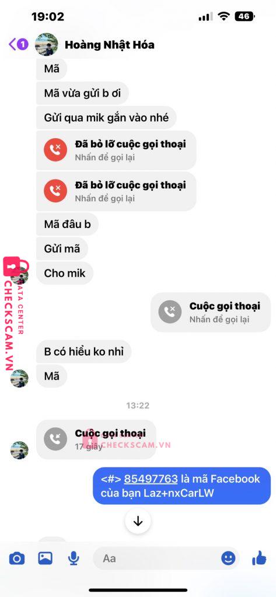This screenshot has height=597, width=276.
Task: Jump to latest messages with down arrow
Action: pos(138,521)
